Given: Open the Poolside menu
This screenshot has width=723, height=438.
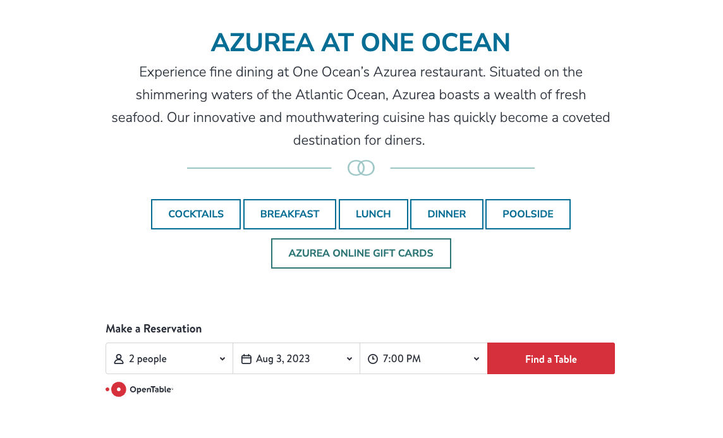Looking at the screenshot, I should coord(528,214).
